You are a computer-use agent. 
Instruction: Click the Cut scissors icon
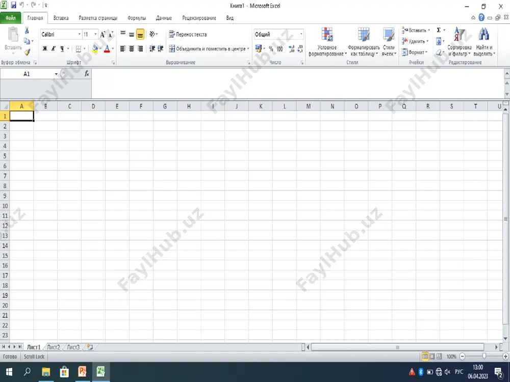point(27,30)
